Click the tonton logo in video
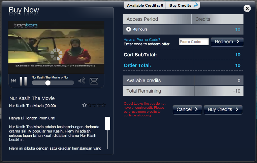 coord(26,25)
